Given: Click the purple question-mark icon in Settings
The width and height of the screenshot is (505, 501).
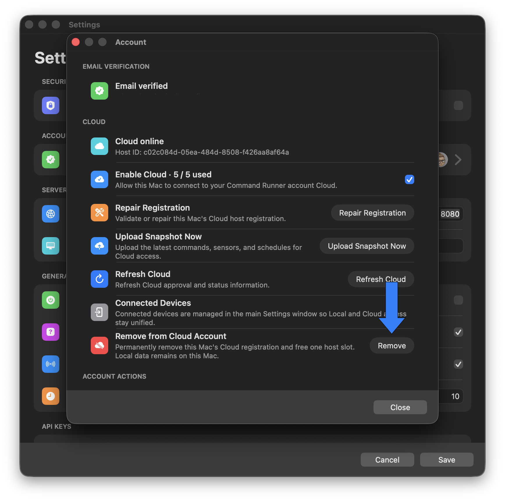Looking at the screenshot, I should point(51,332).
